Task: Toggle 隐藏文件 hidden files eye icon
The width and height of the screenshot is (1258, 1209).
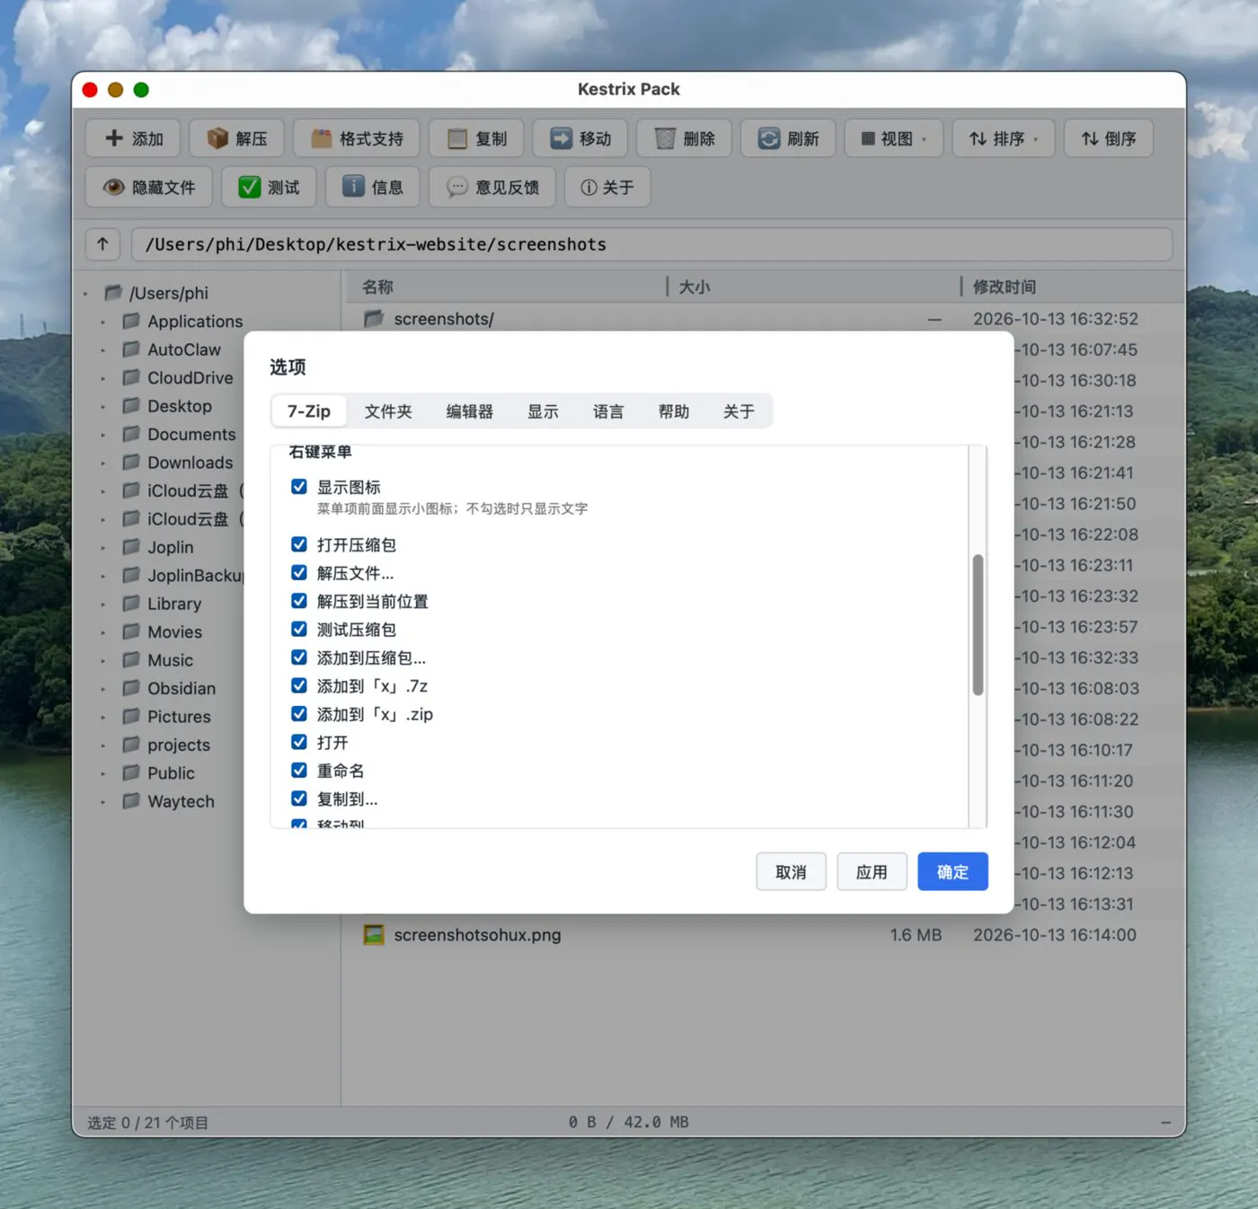Action: 113,187
